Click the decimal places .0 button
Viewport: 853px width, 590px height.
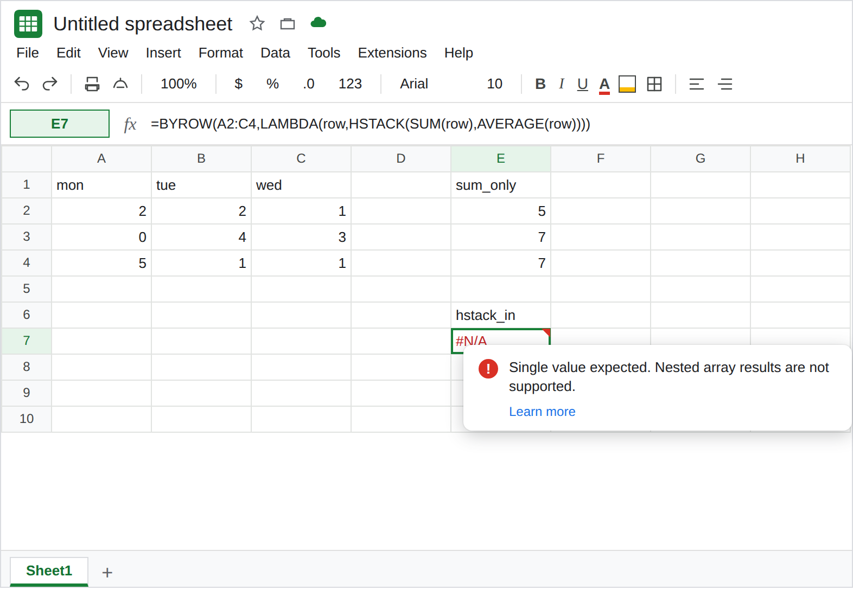pos(309,84)
